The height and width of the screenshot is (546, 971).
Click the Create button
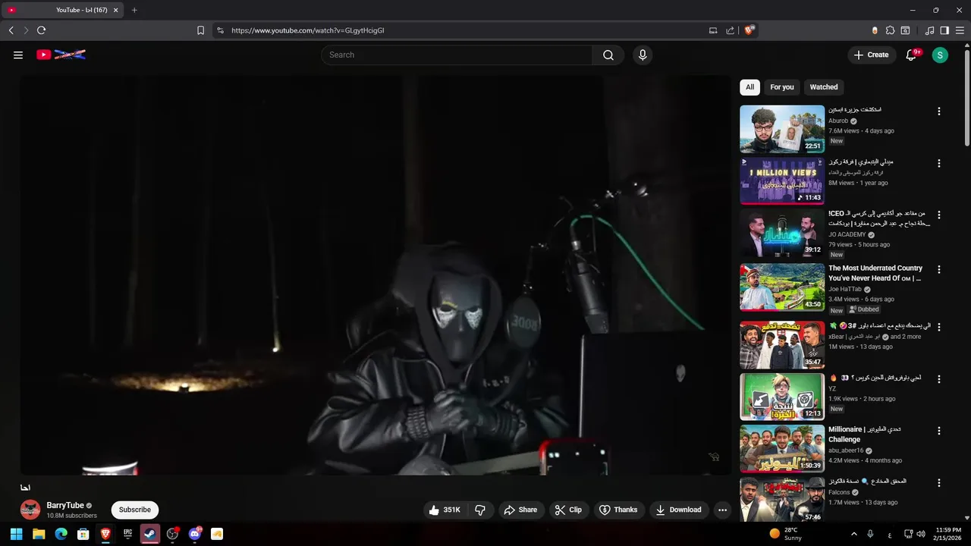871,55
